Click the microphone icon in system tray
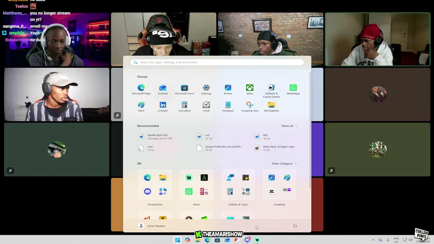The height and width of the screenshot is (244, 434). coord(388,240)
